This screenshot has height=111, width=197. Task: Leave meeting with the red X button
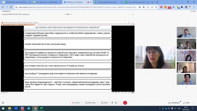[125, 103]
